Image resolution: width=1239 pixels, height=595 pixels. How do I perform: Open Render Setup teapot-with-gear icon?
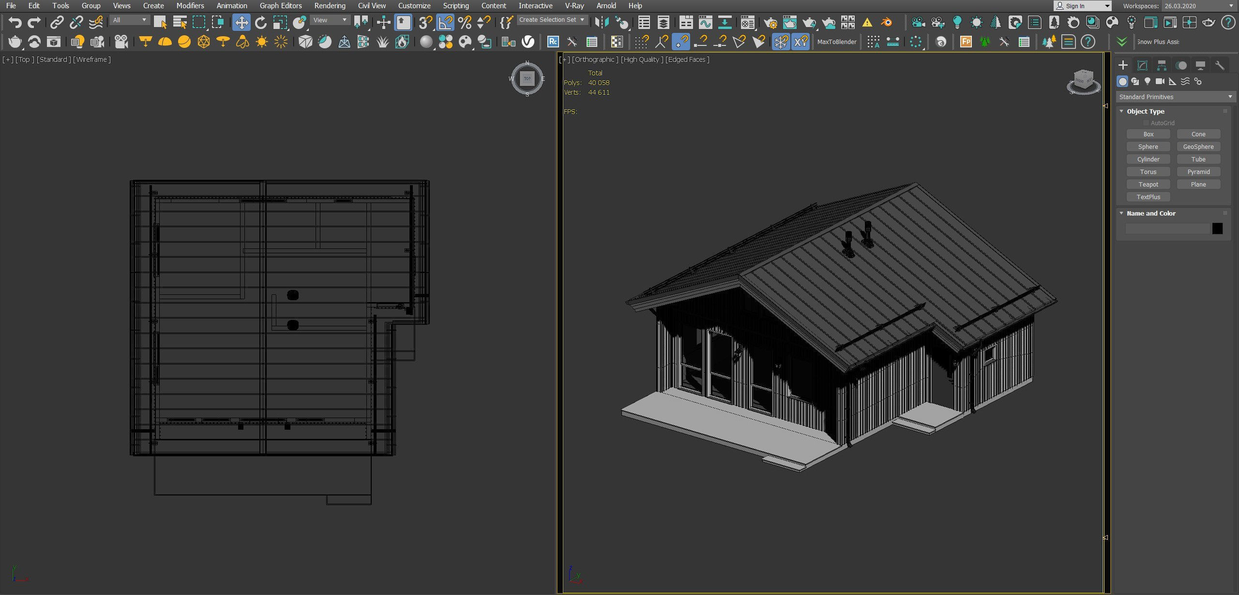[x=770, y=22]
